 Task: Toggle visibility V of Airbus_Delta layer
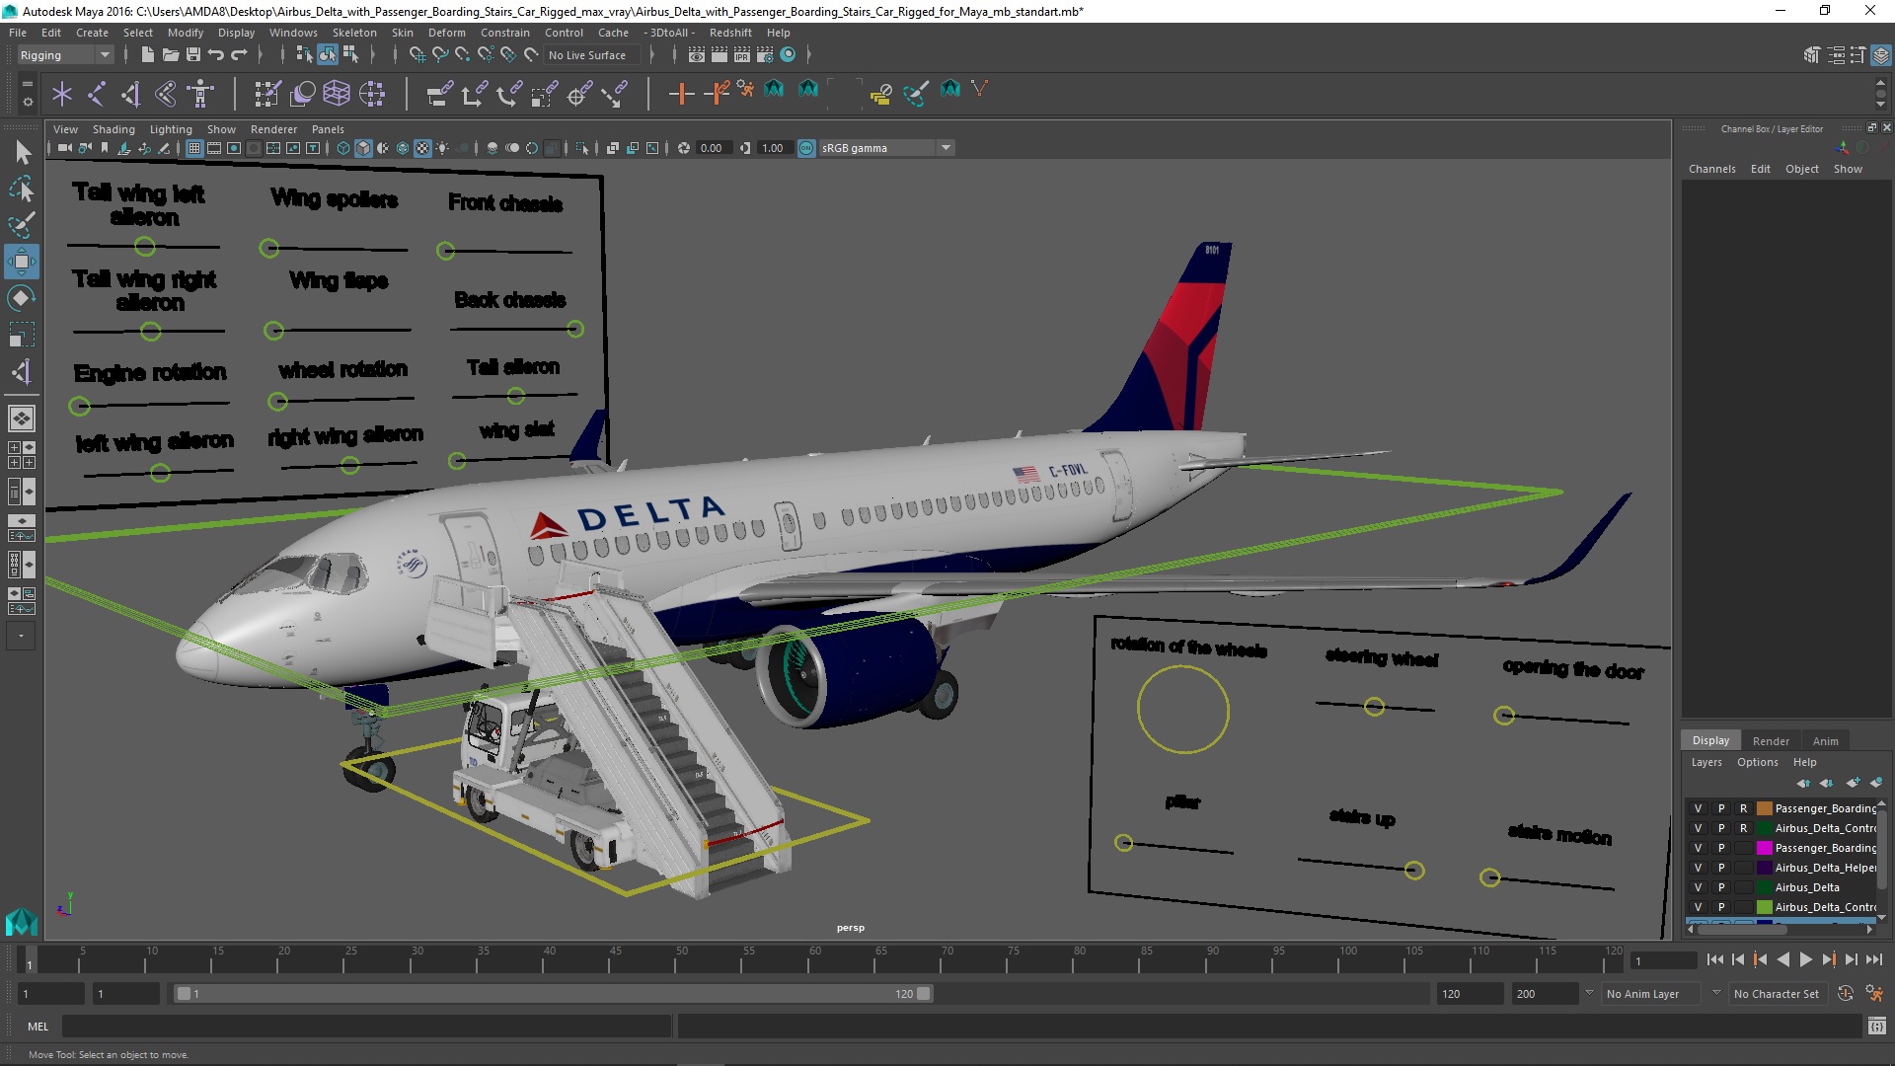[1699, 887]
